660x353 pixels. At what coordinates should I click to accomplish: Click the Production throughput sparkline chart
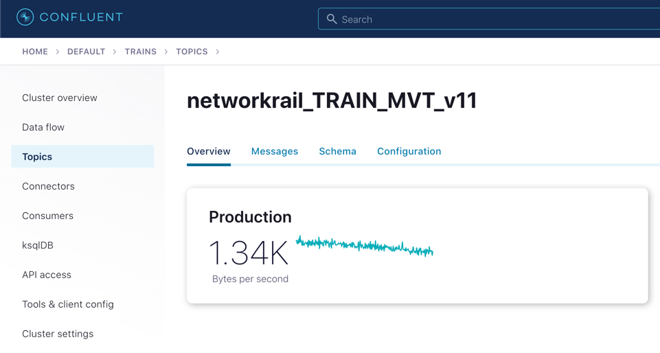coord(364,246)
